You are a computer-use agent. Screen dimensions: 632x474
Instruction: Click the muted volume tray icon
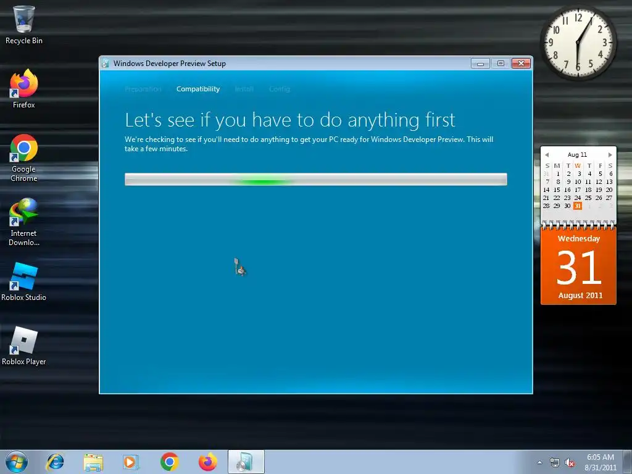tap(569, 463)
